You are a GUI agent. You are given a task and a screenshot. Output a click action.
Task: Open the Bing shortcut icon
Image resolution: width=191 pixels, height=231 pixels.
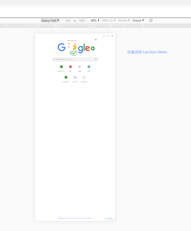click(89, 67)
